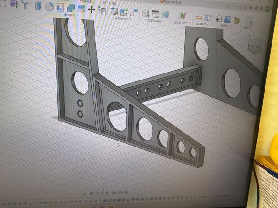Switch to the UTILITIES toolbar tab
This screenshot has height=208, width=278.
110,3
